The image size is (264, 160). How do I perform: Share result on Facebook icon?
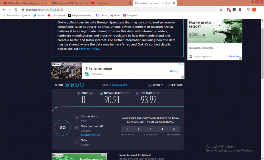coord(77,85)
